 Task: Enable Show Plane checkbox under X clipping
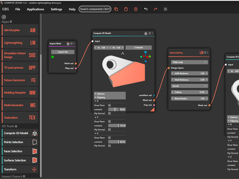pyautogui.click(x=110, y=105)
